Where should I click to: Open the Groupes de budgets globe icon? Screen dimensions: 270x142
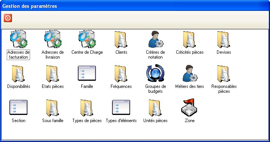pos(155,73)
